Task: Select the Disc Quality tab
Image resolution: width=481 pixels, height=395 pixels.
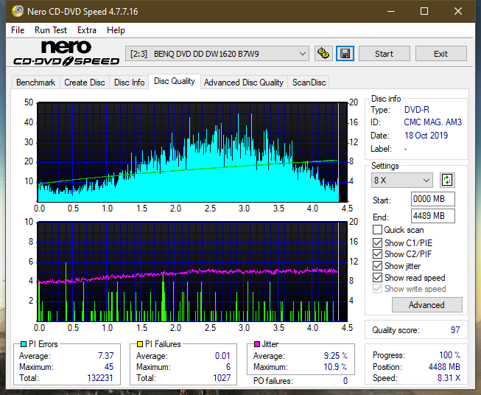Action: point(175,81)
